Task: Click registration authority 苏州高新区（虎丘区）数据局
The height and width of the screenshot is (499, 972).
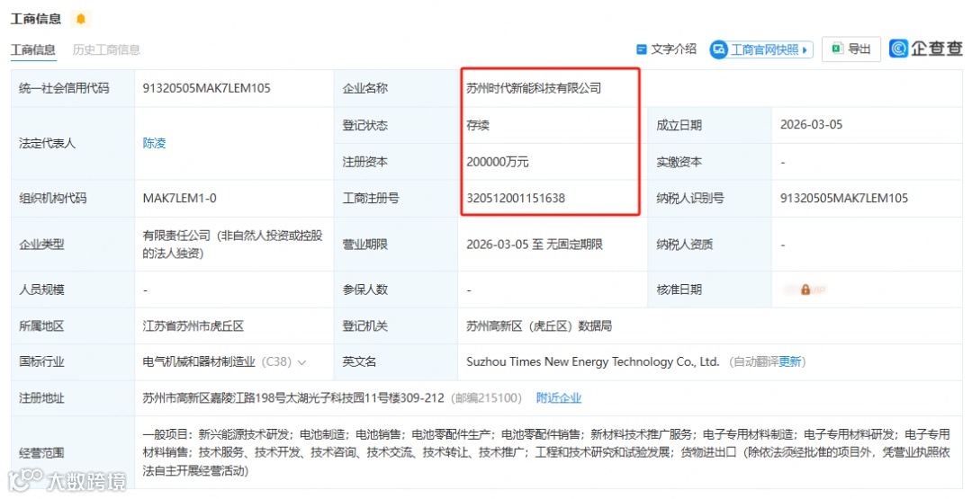Action: [539, 325]
